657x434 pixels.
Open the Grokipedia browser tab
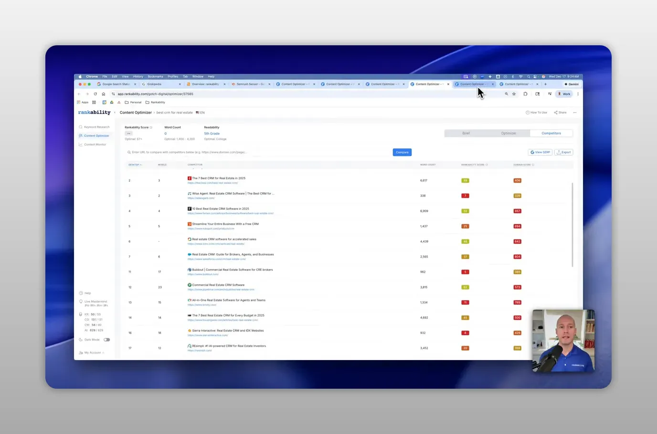pyautogui.click(x=161, y=84)
